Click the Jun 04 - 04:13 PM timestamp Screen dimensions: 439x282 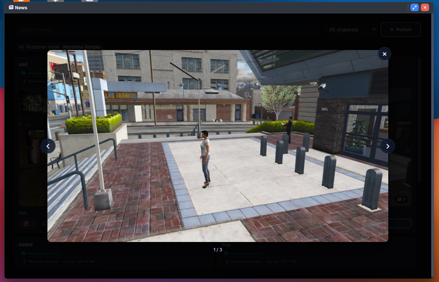[79, 261]
